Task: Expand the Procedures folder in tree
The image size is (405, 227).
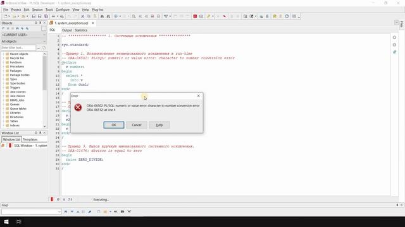Action: point(3,66)
